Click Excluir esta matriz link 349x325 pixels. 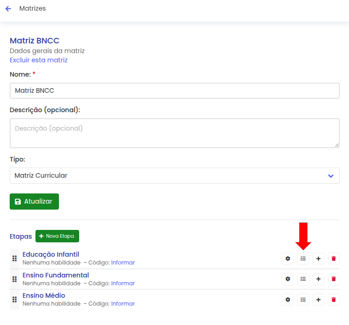39,60
